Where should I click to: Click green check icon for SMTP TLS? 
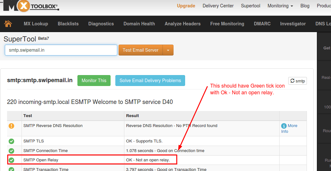[x=11, y=141]
